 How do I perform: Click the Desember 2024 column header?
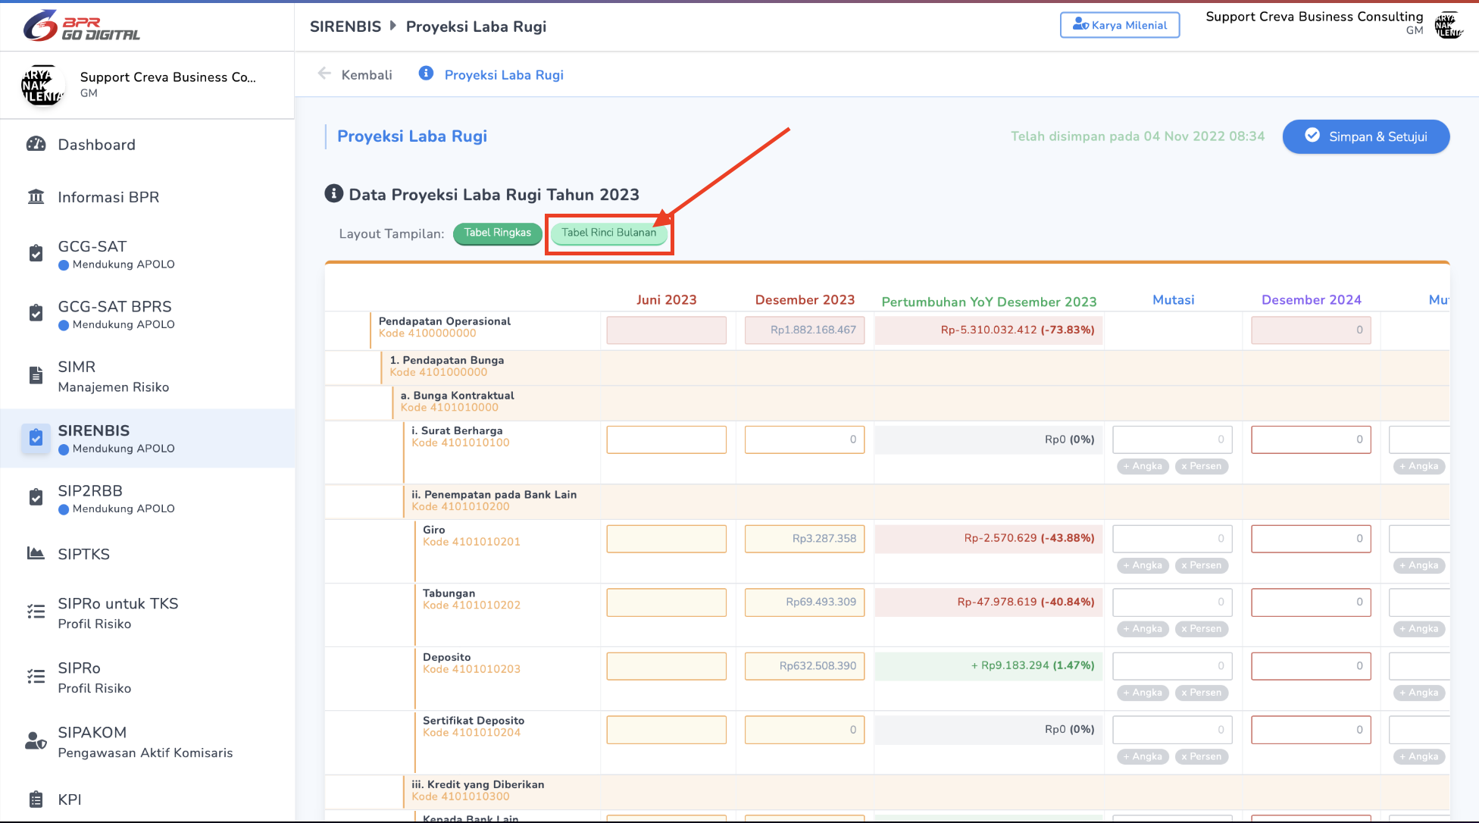pos(1312,300)
